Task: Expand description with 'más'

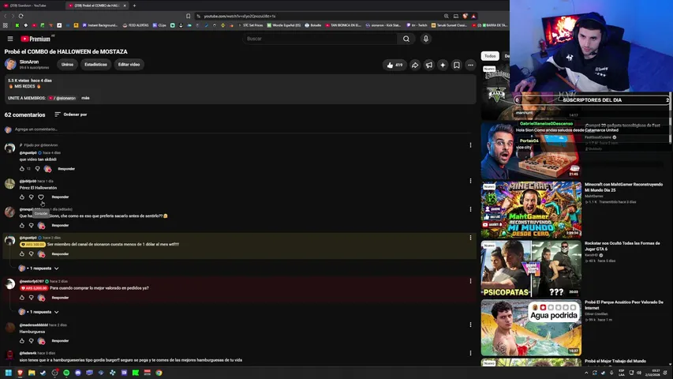Action: 85,98
